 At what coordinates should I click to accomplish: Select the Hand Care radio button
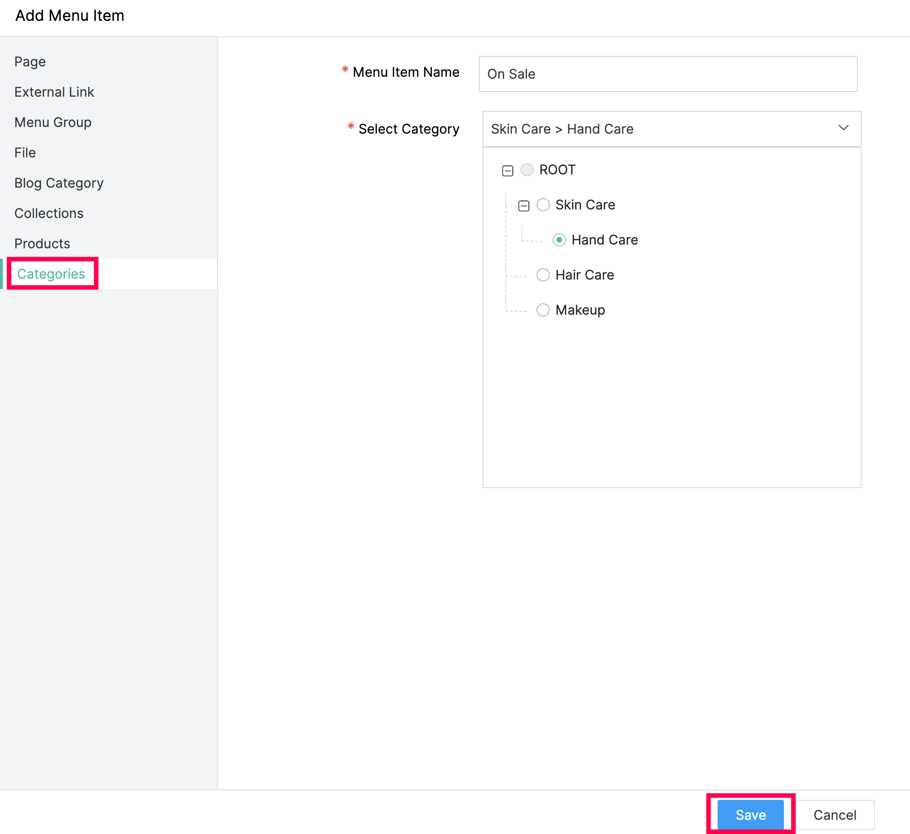tap(559, 240)
